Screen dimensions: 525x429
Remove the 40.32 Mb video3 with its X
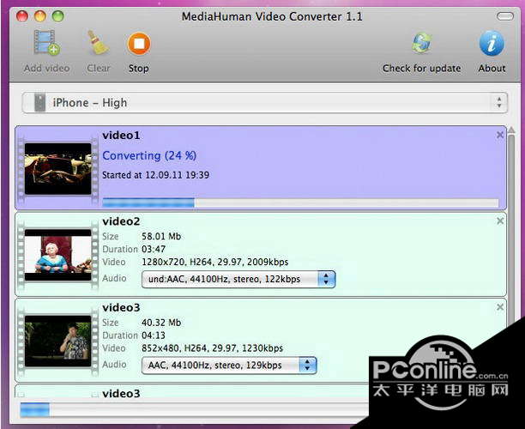[x=500, y=307]
